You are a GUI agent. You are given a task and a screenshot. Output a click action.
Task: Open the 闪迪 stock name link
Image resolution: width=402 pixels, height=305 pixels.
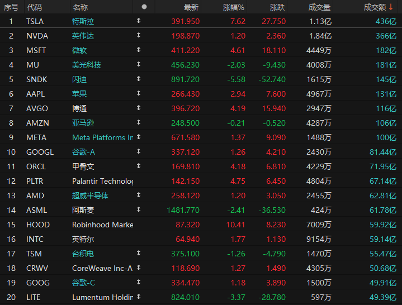[79, 79]
